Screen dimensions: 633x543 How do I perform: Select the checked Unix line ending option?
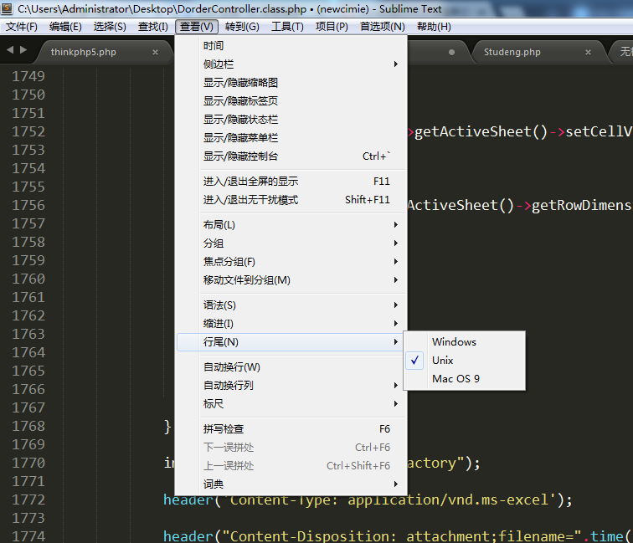click(x=442, y=360)
